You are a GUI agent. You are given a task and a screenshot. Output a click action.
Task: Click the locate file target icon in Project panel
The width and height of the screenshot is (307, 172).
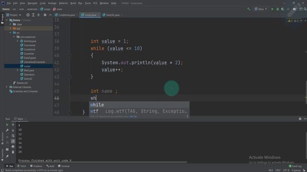point(28,15)
